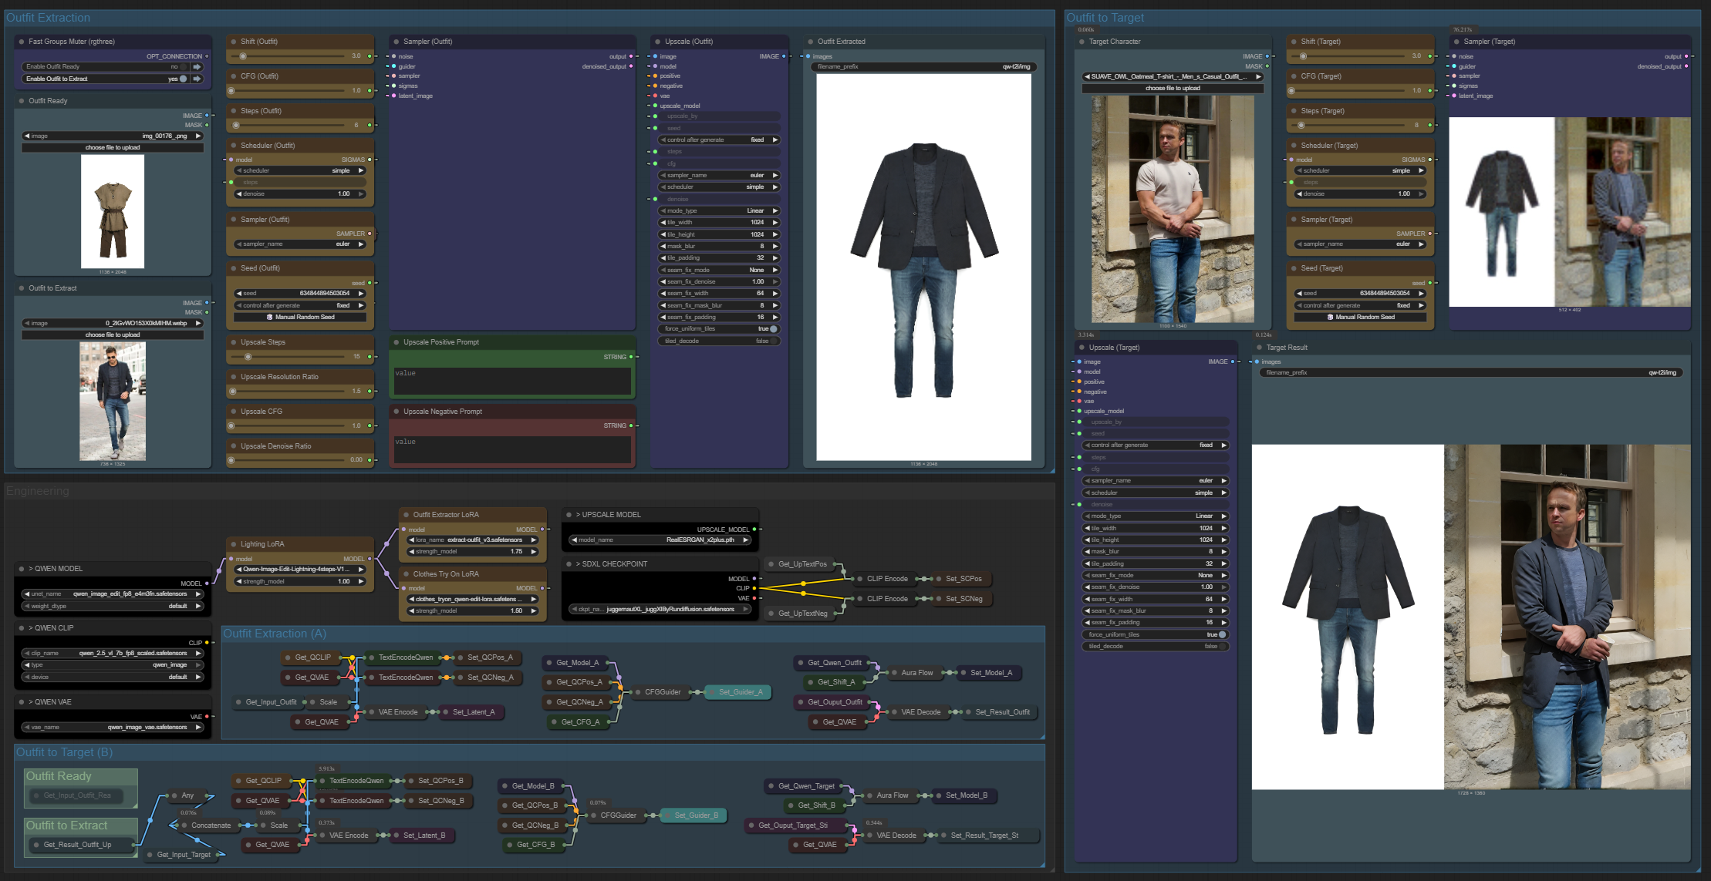Open unet_name combo in QWEN MODEL

point(112,594)
